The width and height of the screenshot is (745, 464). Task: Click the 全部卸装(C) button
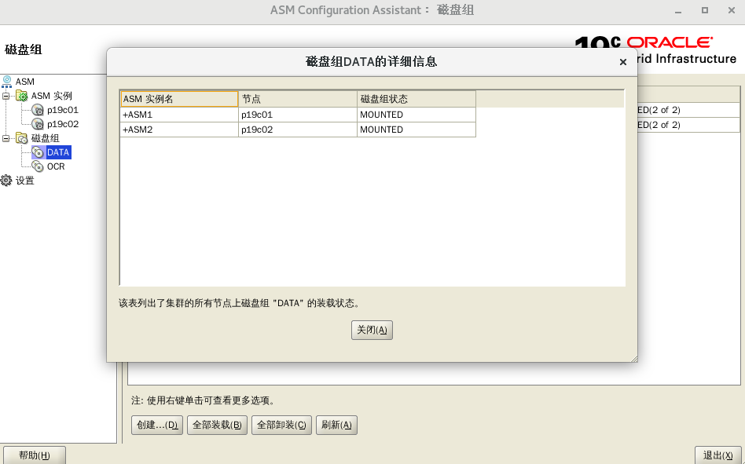[x=282, y=425]
